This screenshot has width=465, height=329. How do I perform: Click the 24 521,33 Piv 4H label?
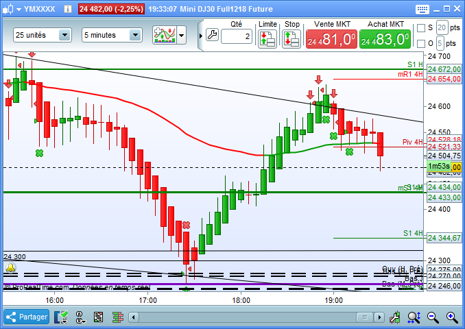tap(444, 147)
